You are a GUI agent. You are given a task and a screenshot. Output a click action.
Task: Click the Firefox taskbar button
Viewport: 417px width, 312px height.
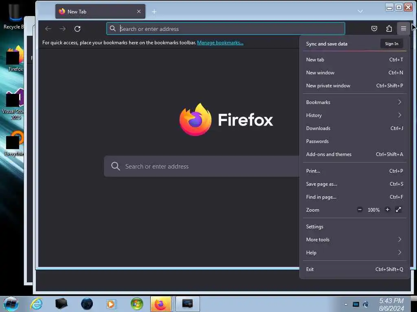click(x=160, y=304)
